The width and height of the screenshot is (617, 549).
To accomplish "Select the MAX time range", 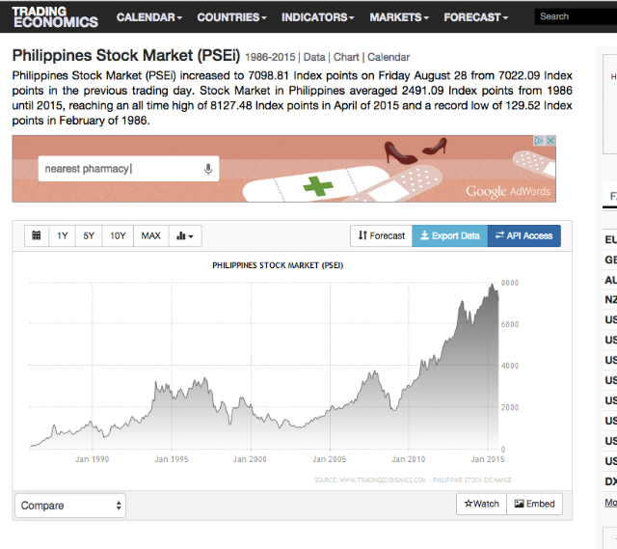I will click(x=150, y=235).
